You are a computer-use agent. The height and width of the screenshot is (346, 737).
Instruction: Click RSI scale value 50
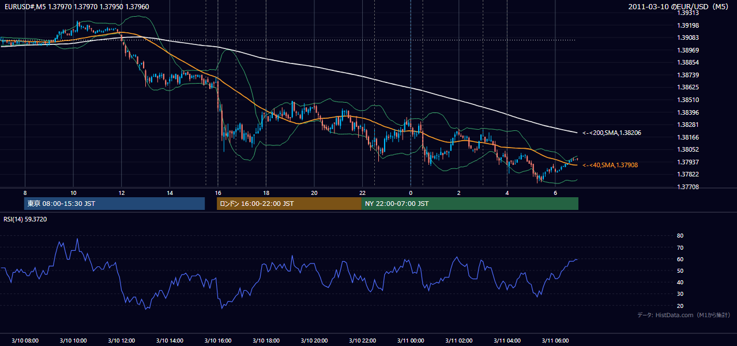point(680,270)
